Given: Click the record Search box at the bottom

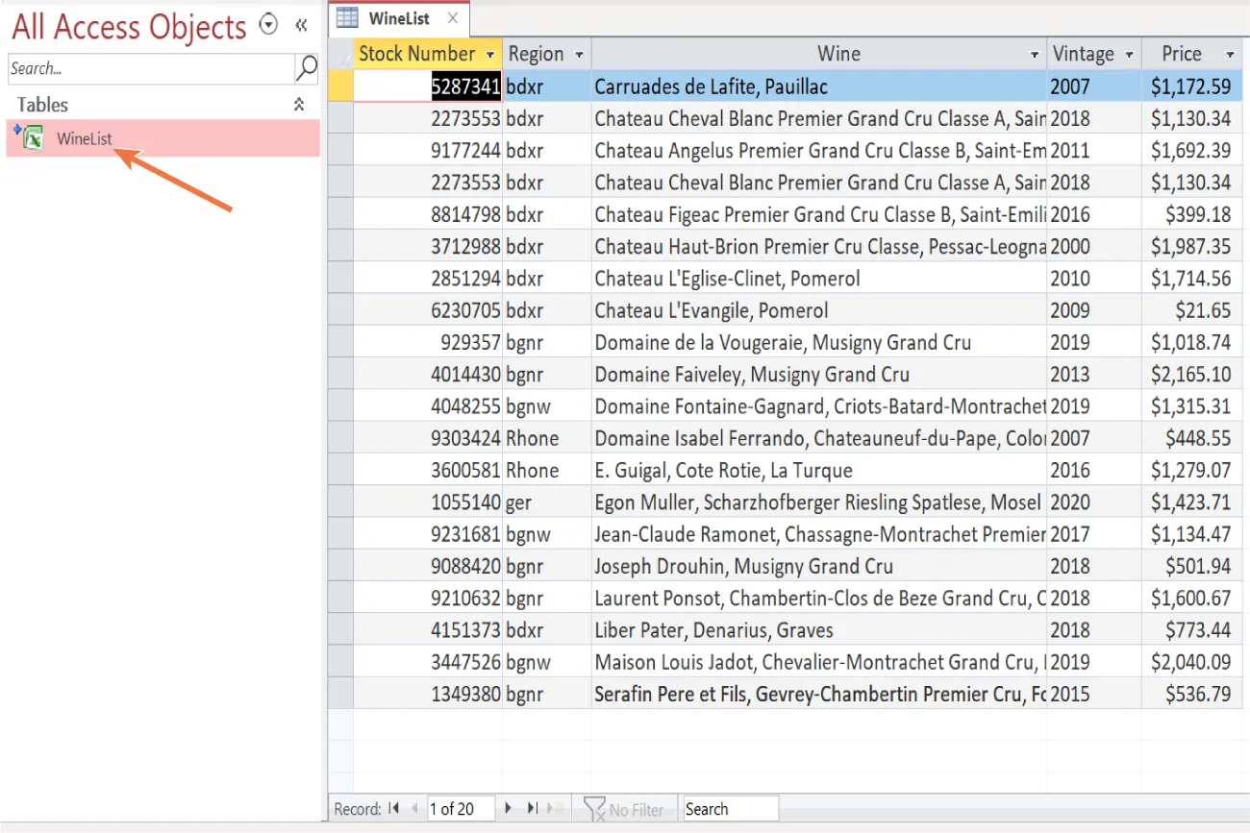Looking at the screenshot, I should click(x=729, y=808).
